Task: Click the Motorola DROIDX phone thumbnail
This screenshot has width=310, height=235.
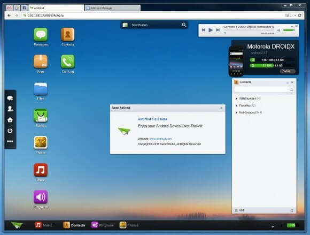Action: click(x=236, y=61)
